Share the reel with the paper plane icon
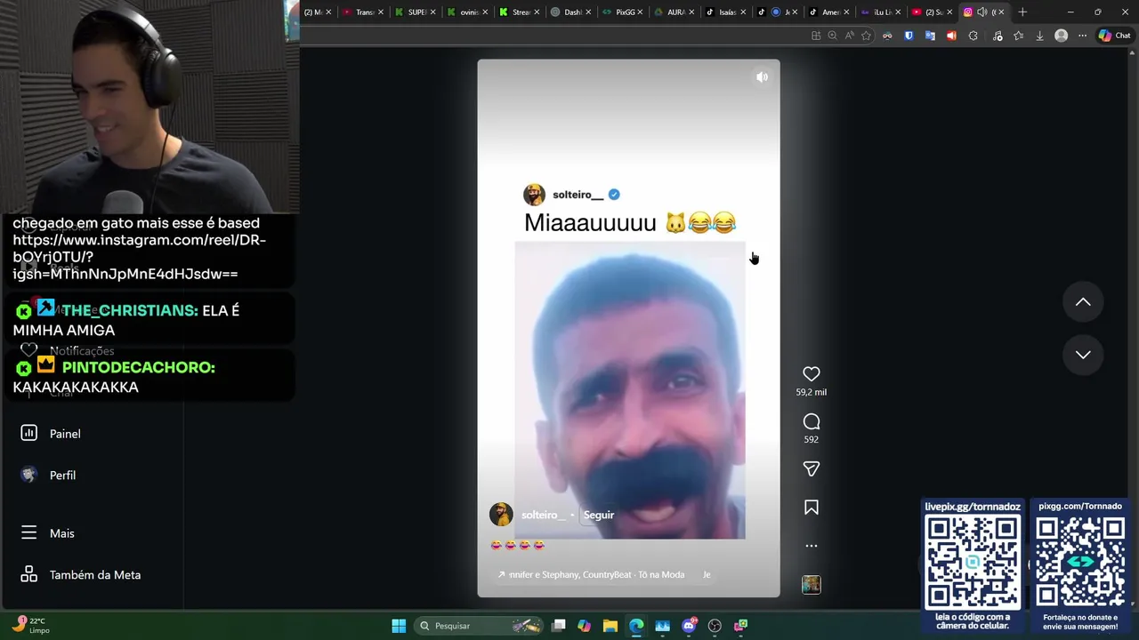Image resolution: width=1139 pixels, height=640 pixels. pyautogui.click(x=811, y=468)
